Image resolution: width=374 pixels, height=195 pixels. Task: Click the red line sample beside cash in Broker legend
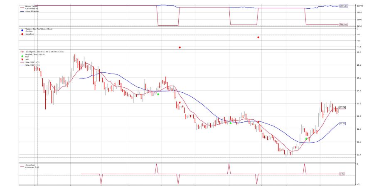(22, 7)
